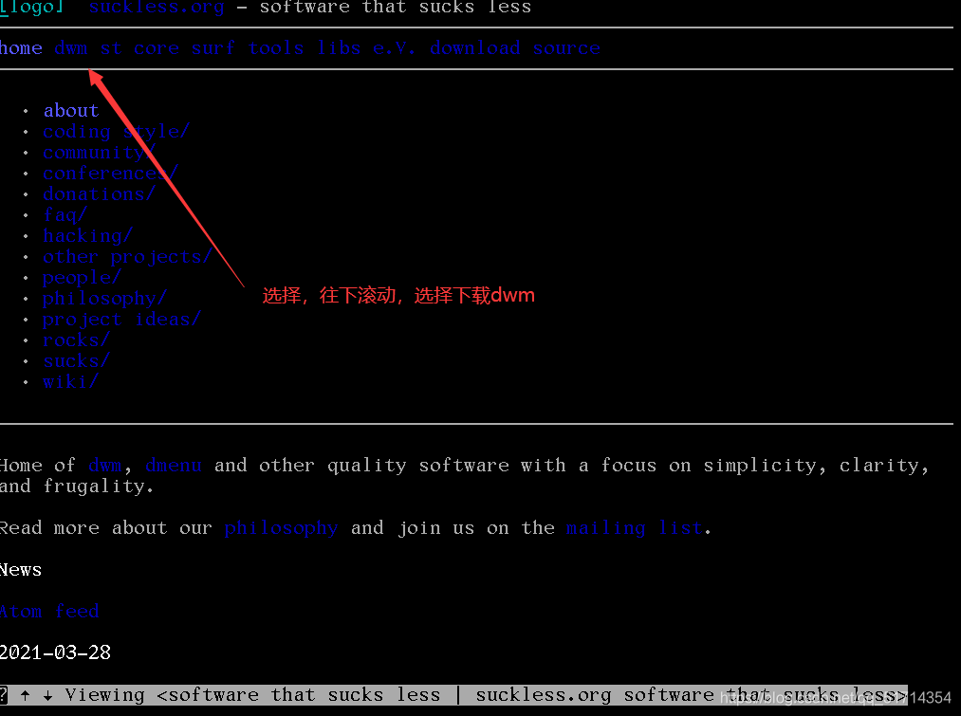This screenshot has height=716, width=961.
Task: Open the wiki/ link
Action: (70, 381)
